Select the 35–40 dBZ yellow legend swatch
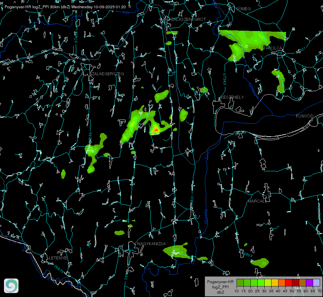This screenshot has width=323, height=297. coord(275,282)
